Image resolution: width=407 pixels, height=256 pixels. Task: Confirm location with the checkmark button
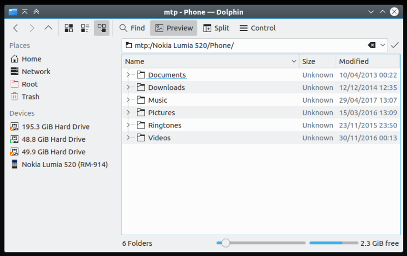pyautogui.click(x=395, y=45)
